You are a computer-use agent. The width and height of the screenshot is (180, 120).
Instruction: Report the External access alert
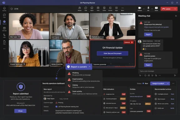148,65
